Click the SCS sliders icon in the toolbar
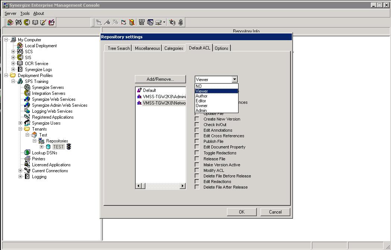This screenshot has height=250, width=391. (x=19, y=22)
